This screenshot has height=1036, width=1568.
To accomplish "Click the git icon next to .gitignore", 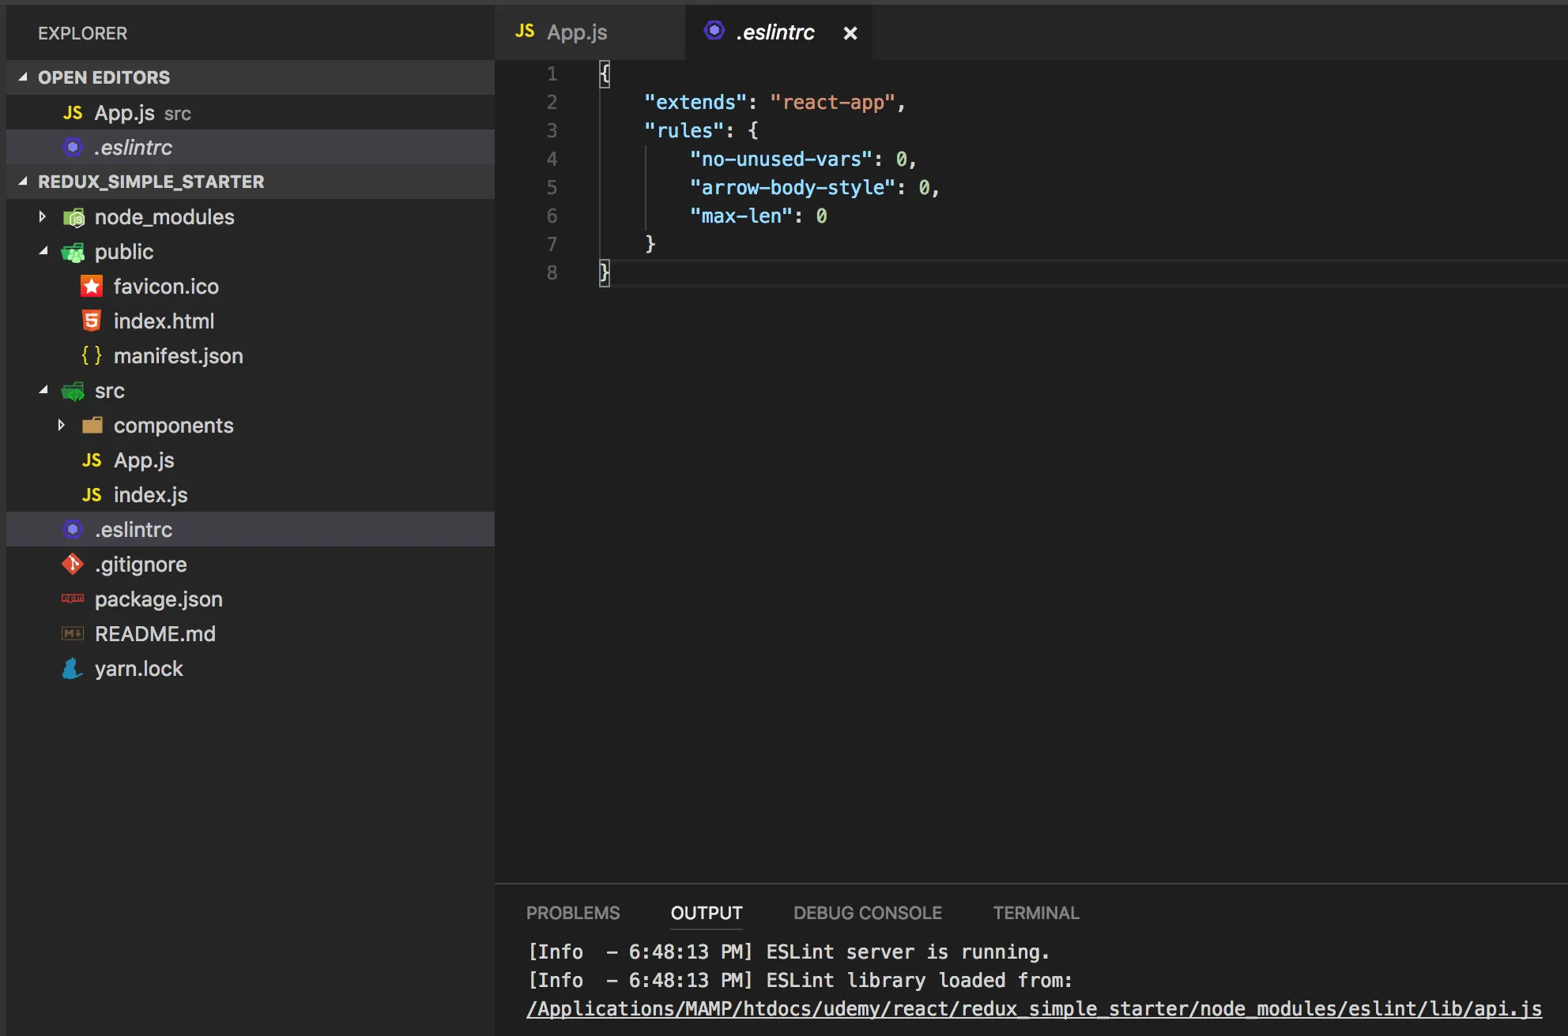I will tap(73, 565).
